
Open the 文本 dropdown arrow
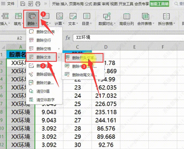(77, 23)
